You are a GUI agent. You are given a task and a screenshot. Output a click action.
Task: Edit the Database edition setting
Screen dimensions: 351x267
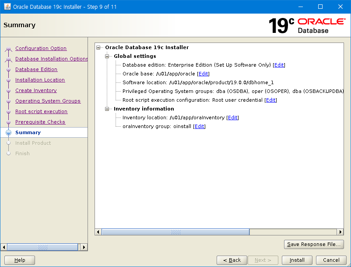(x=279, y=65)
